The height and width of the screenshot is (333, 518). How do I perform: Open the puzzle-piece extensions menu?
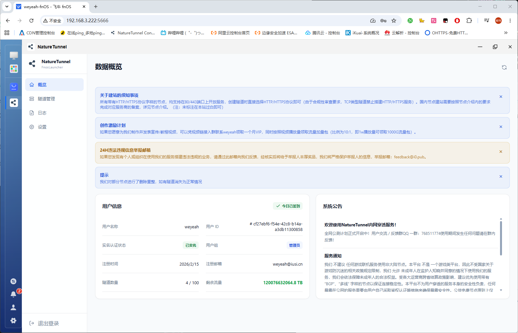469,21
